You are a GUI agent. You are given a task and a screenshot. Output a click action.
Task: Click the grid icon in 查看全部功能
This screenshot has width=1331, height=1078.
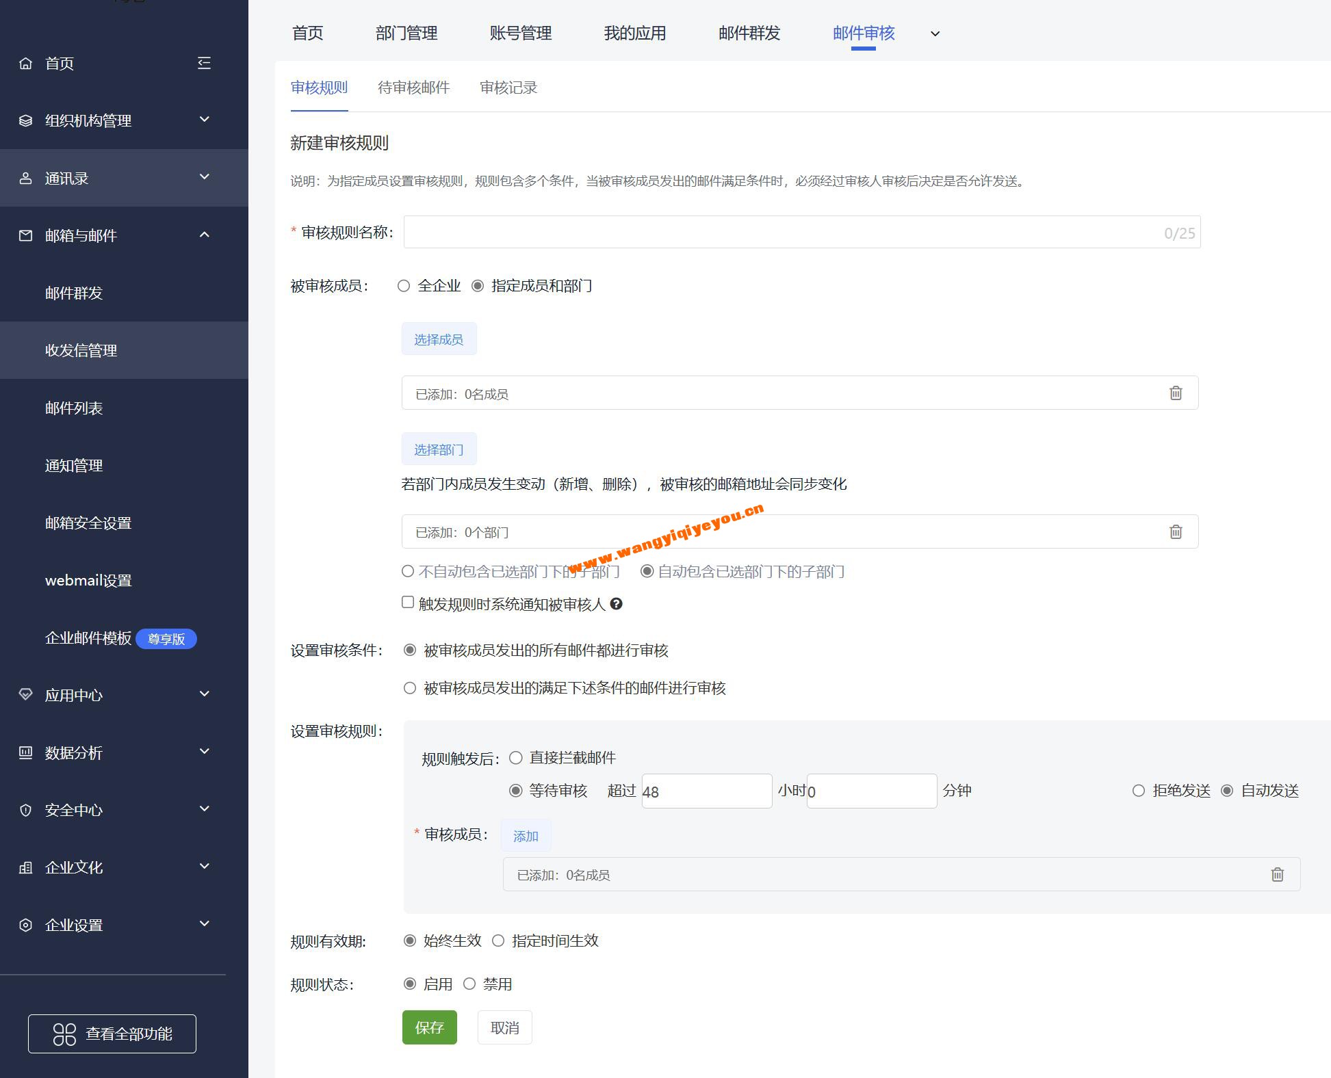64,1034
